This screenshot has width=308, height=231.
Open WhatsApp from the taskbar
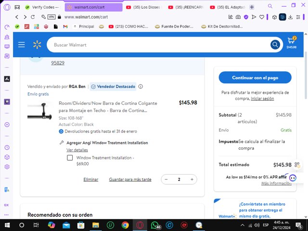coord(155,225)
